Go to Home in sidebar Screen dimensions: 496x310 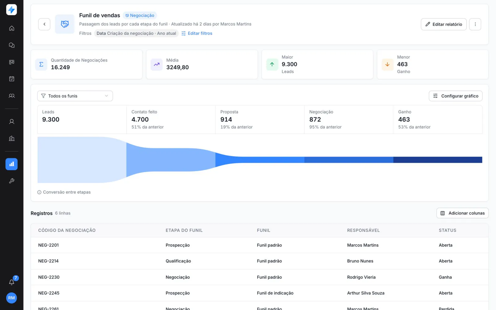11,28
